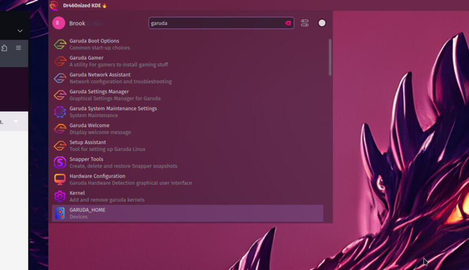Open browser hamburger menu
This screenshot has width=469, height=270.
tap(19, 48)
